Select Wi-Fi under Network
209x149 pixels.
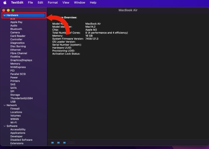(x=14, y=122)
